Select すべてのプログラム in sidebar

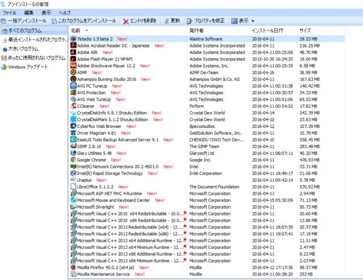(34, 31)
